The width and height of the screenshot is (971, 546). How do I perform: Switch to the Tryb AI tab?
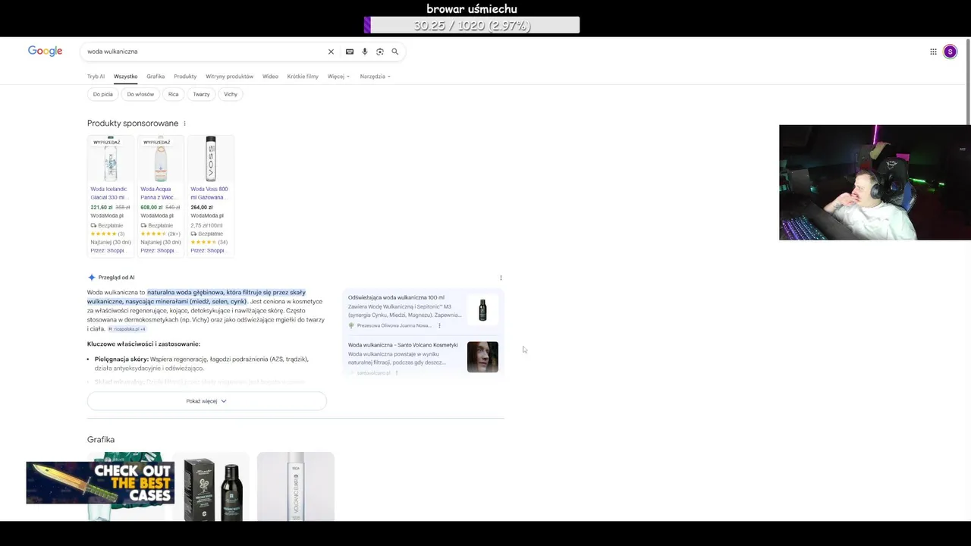(96, 77)
